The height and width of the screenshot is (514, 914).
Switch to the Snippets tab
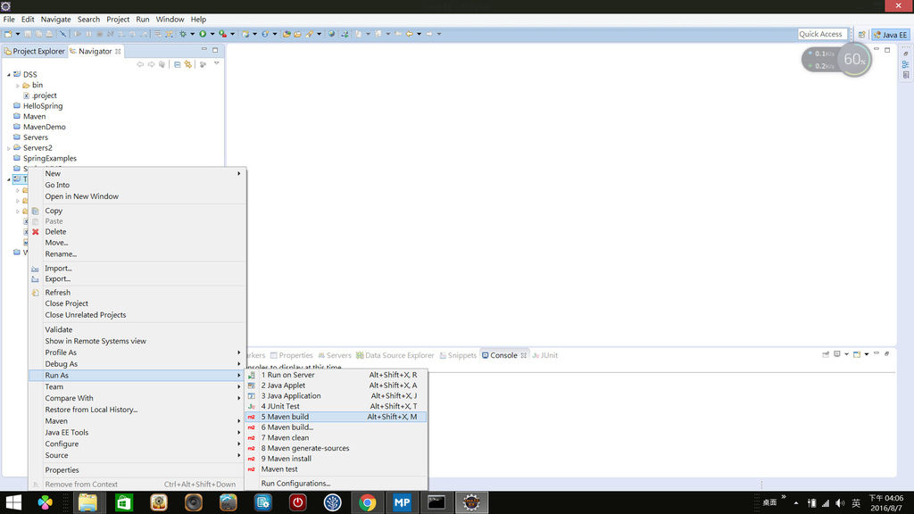click(x=458, y=355)
